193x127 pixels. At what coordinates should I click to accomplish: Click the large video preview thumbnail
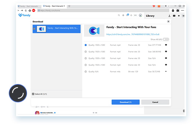click(x=94, y=31)
